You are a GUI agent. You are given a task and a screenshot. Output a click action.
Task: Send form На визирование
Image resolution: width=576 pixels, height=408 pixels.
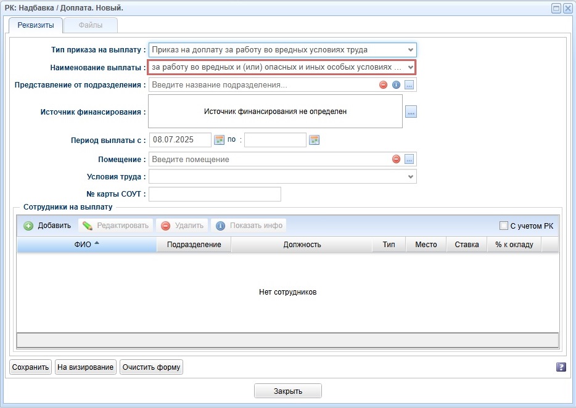(x=86, y=367)
